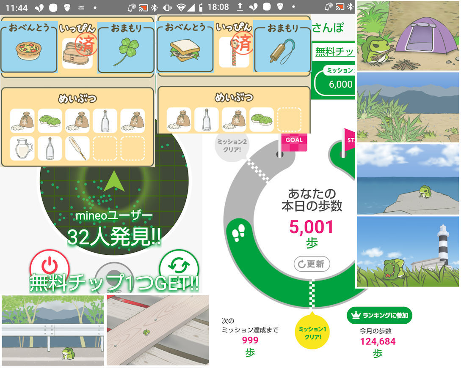This screenshot has height=368, width=461.
Task: Open the frog at the guardrail photo
Action: point(53,330)
